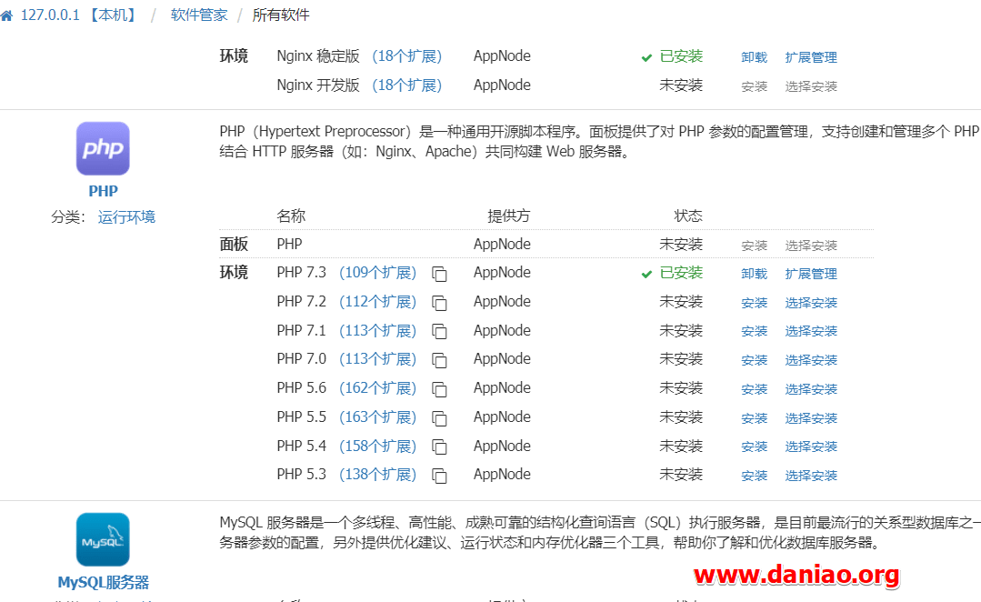Install PHP 5.3 via 安装
Image resolution: width=981 pixels, height=602 pixels.
[754, 476]
